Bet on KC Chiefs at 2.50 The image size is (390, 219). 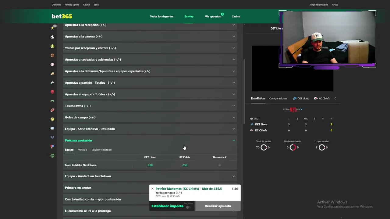pos(185,165)
